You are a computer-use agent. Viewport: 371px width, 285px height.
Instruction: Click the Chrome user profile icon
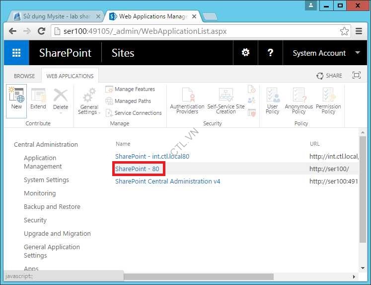tap(311, 5)
